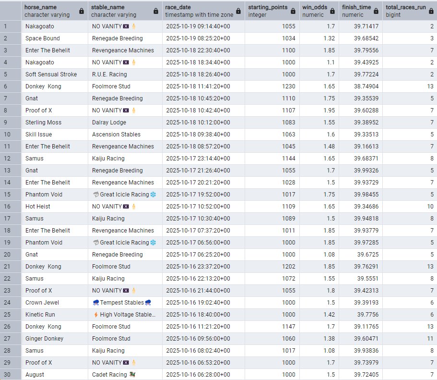Click the lock icon in starting_points column header
This screenshot has height=380, width=437.
[293, 11]
